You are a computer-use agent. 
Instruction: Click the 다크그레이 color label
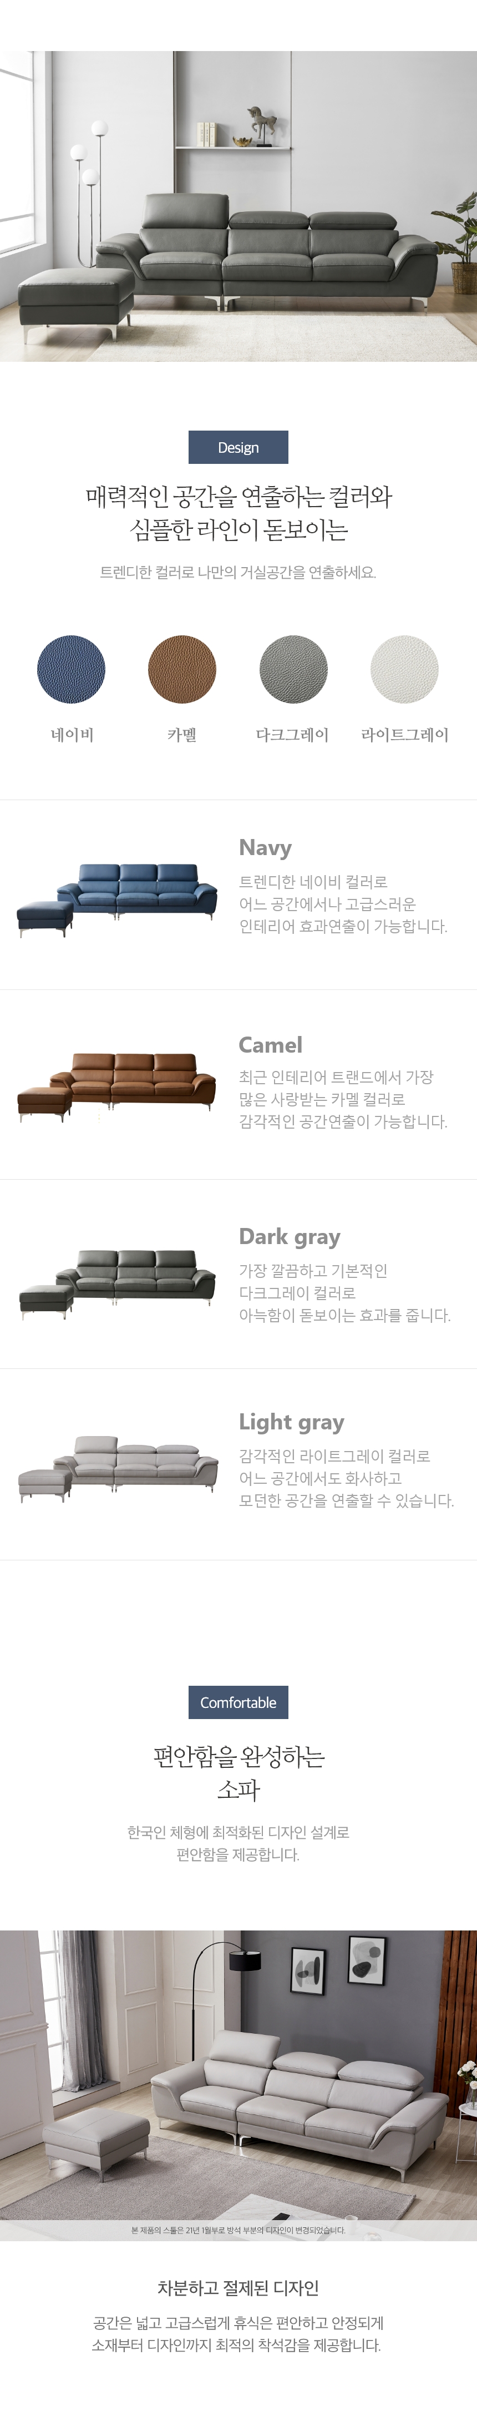pos(293,735)
